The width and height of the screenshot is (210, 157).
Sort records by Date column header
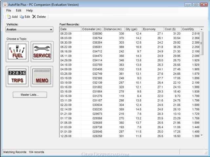[x=70, y=29]
